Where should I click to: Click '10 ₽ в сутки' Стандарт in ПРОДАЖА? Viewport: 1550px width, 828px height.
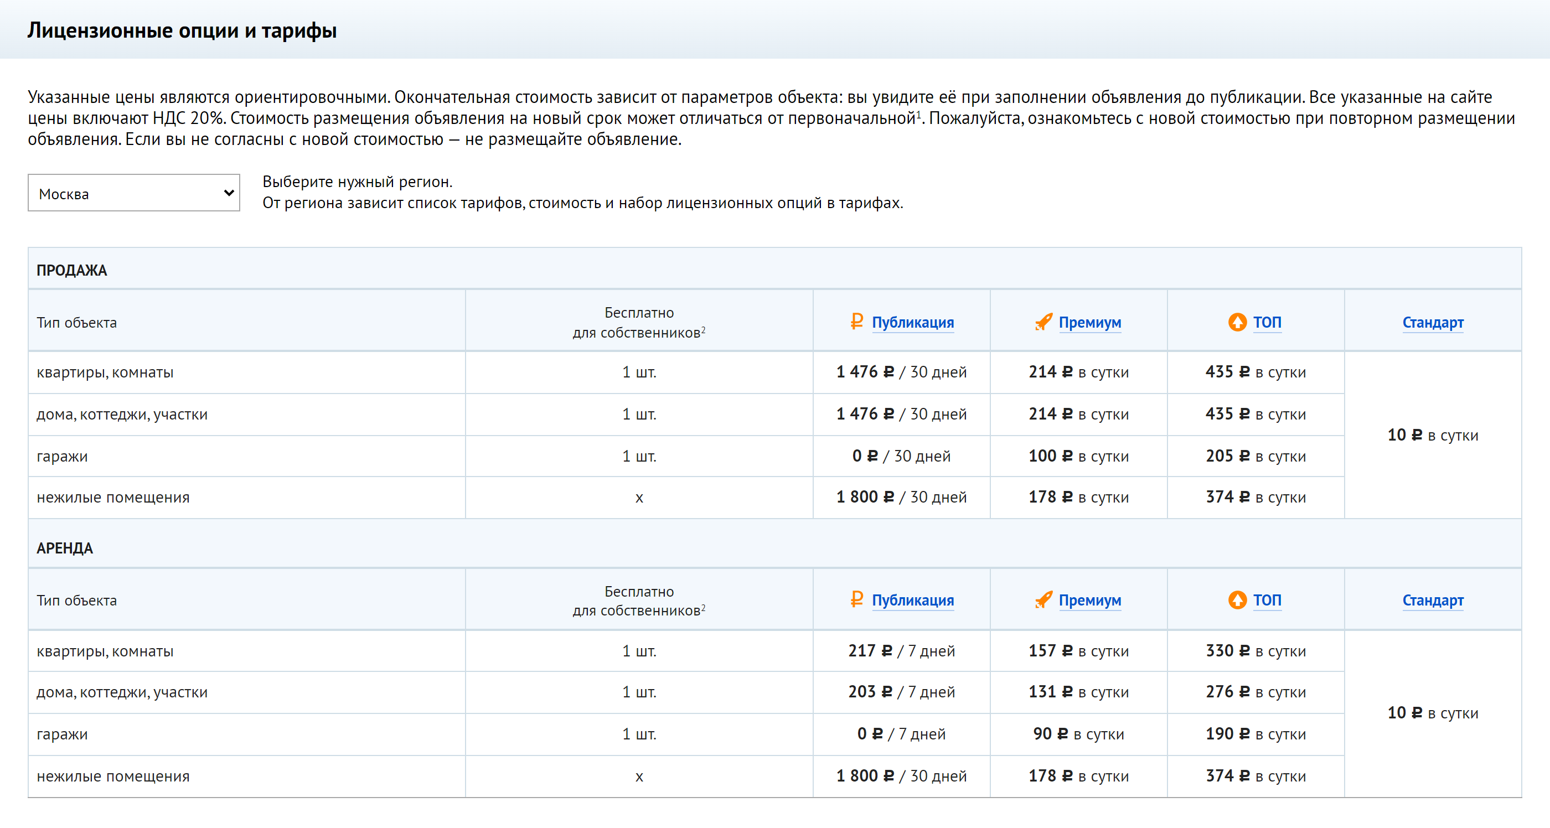[1433, 435]
